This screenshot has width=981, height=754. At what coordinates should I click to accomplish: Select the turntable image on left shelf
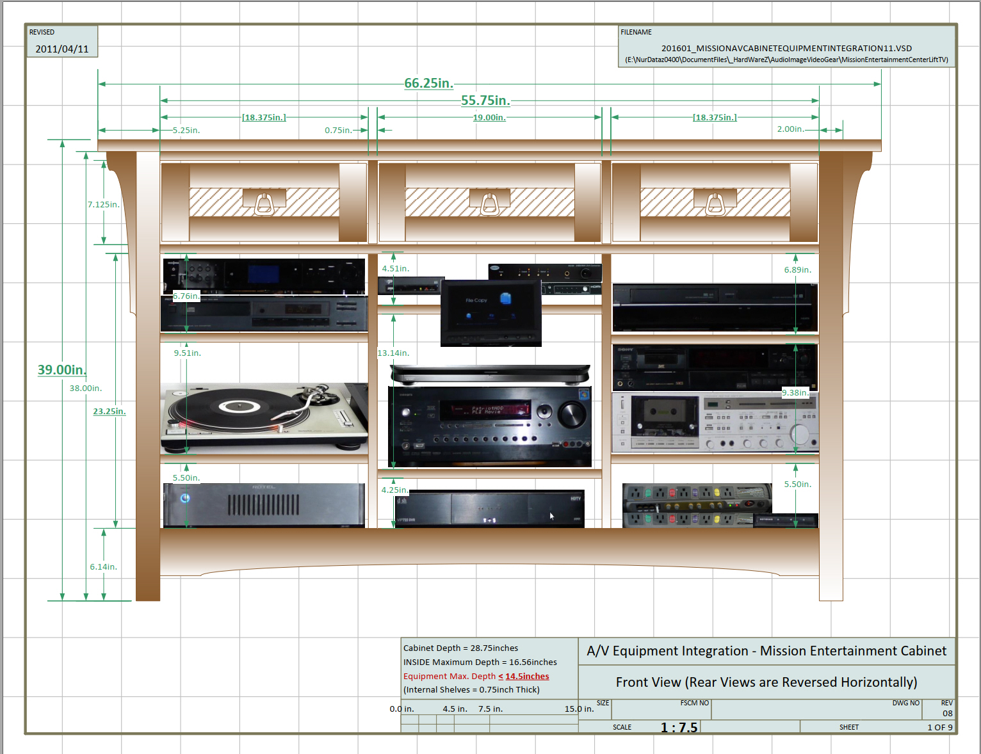tap(264, 418)
